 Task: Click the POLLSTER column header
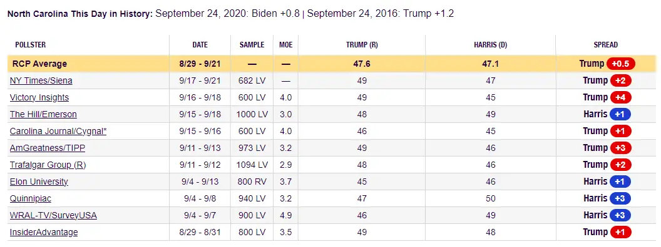(30, 44)
